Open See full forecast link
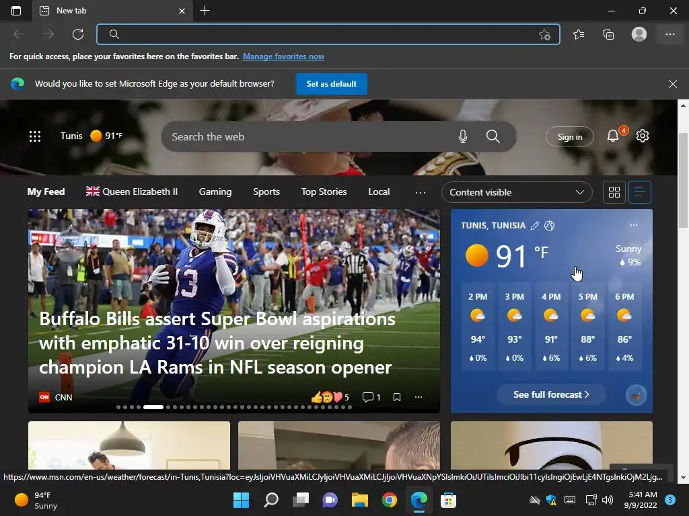Screen dimensions: 689x516 point(551,394)
